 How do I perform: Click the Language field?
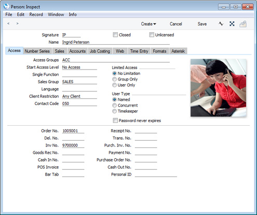pos(79,89)
